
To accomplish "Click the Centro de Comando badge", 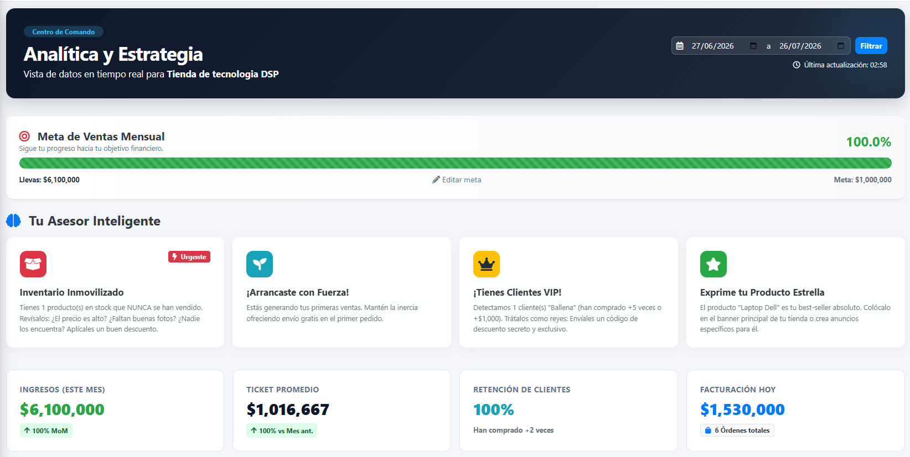I will click(x=64, y=31).
